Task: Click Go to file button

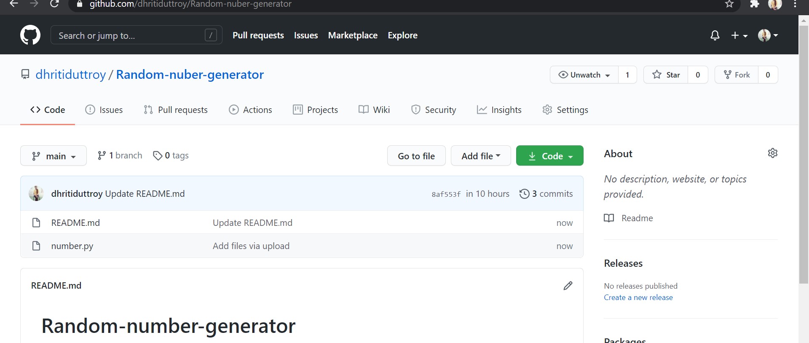Action: pos(416,156)
